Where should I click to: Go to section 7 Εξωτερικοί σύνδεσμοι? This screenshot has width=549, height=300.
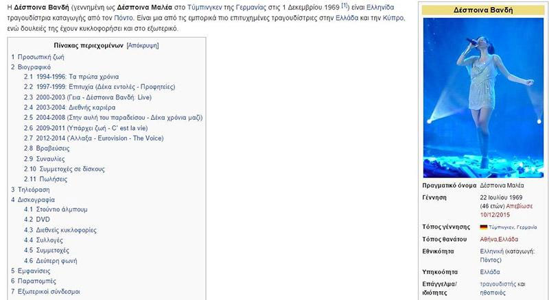coord(48,291)
